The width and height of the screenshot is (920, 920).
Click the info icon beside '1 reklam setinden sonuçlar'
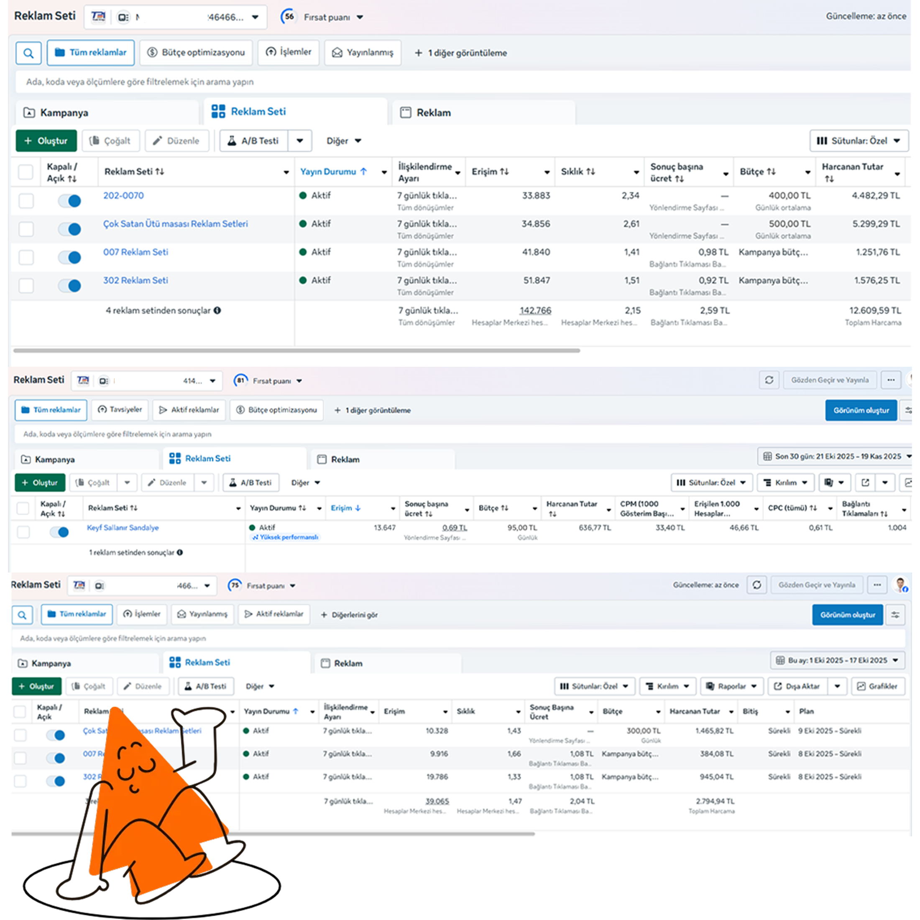click(179, 552)
